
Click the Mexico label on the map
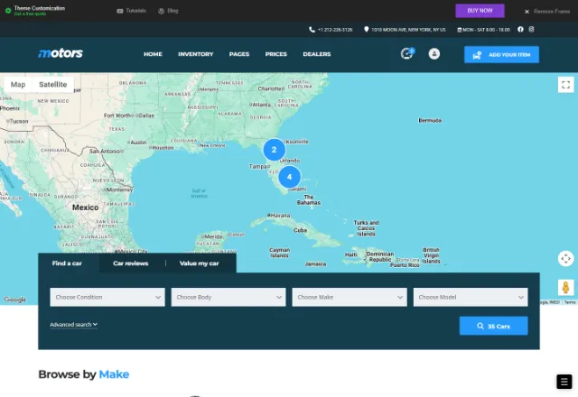point(85,208)
